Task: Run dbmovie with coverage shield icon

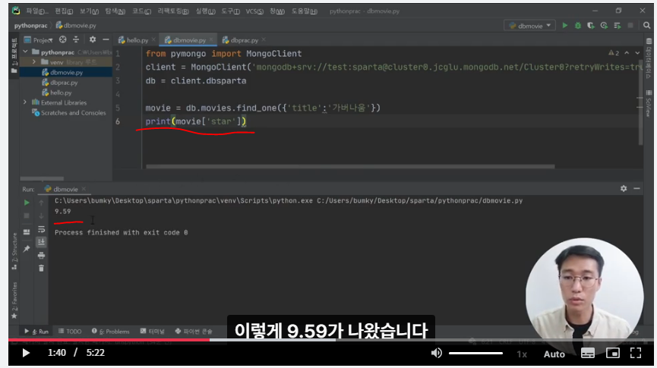Action: point(591,26)
